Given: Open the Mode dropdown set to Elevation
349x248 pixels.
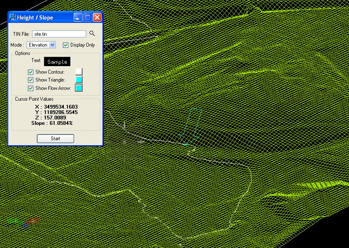Looking at the screenshot, I should (x=41, y=45).
